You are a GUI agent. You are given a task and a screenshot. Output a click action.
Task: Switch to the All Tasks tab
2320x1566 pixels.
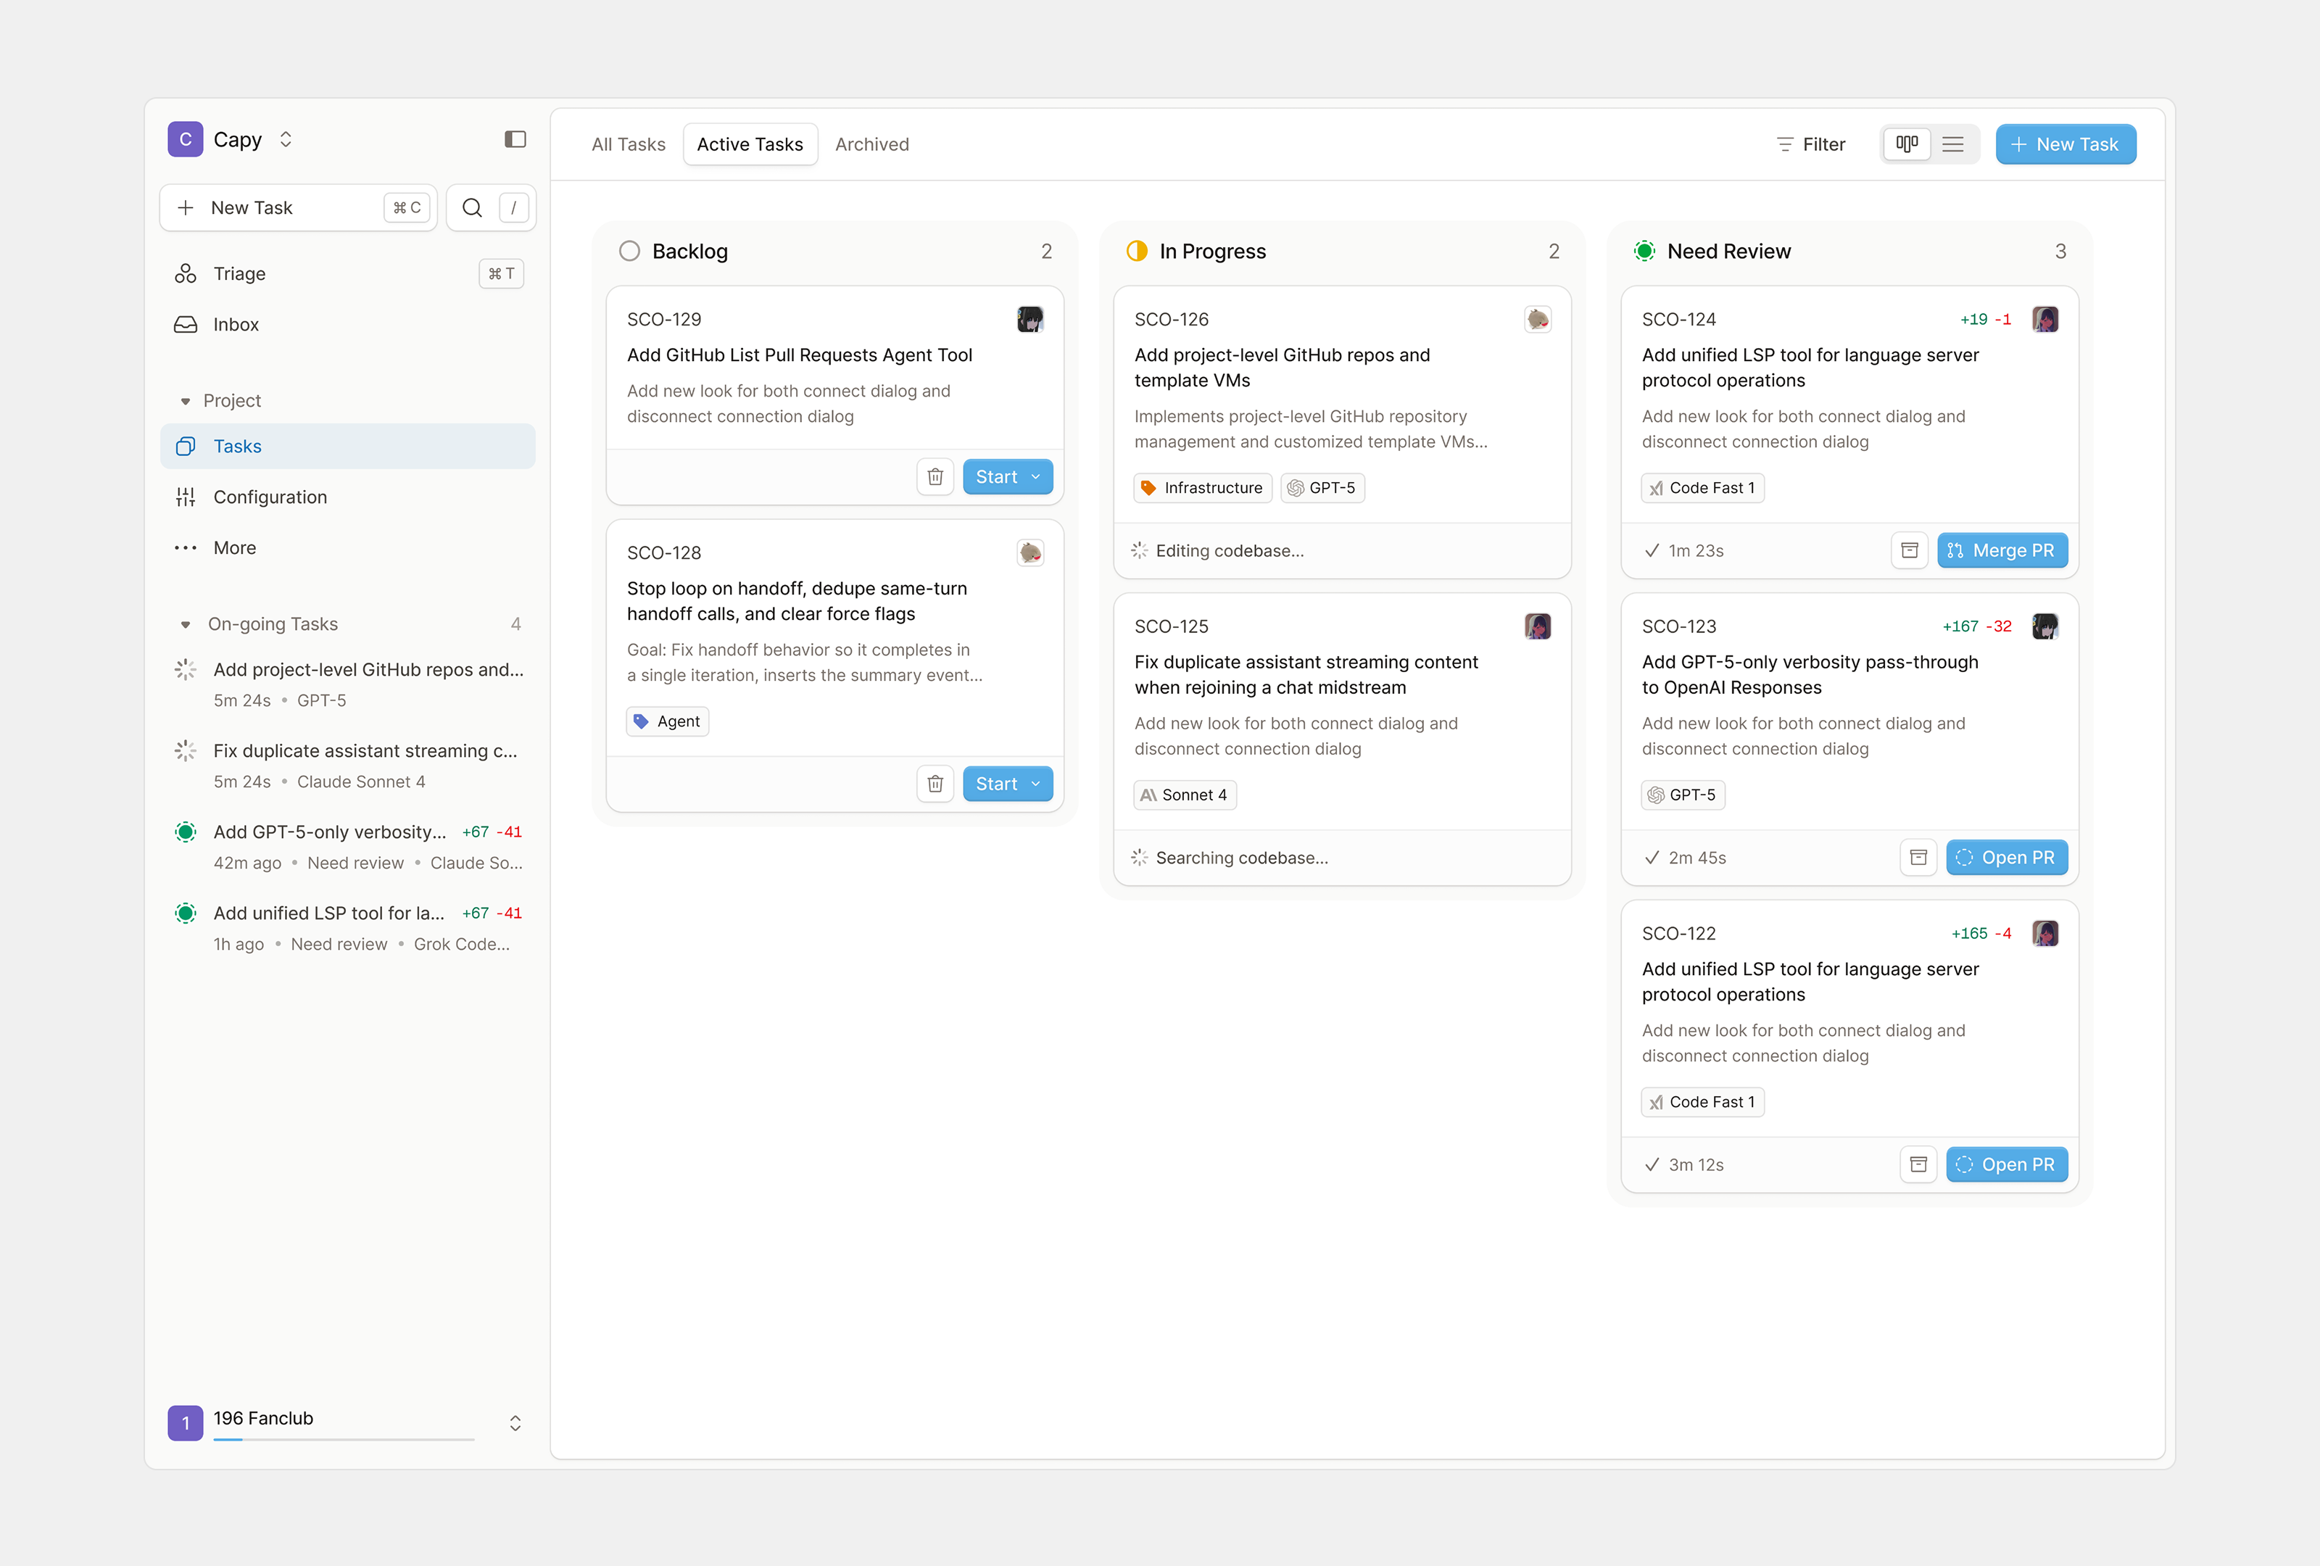point(628,145)
